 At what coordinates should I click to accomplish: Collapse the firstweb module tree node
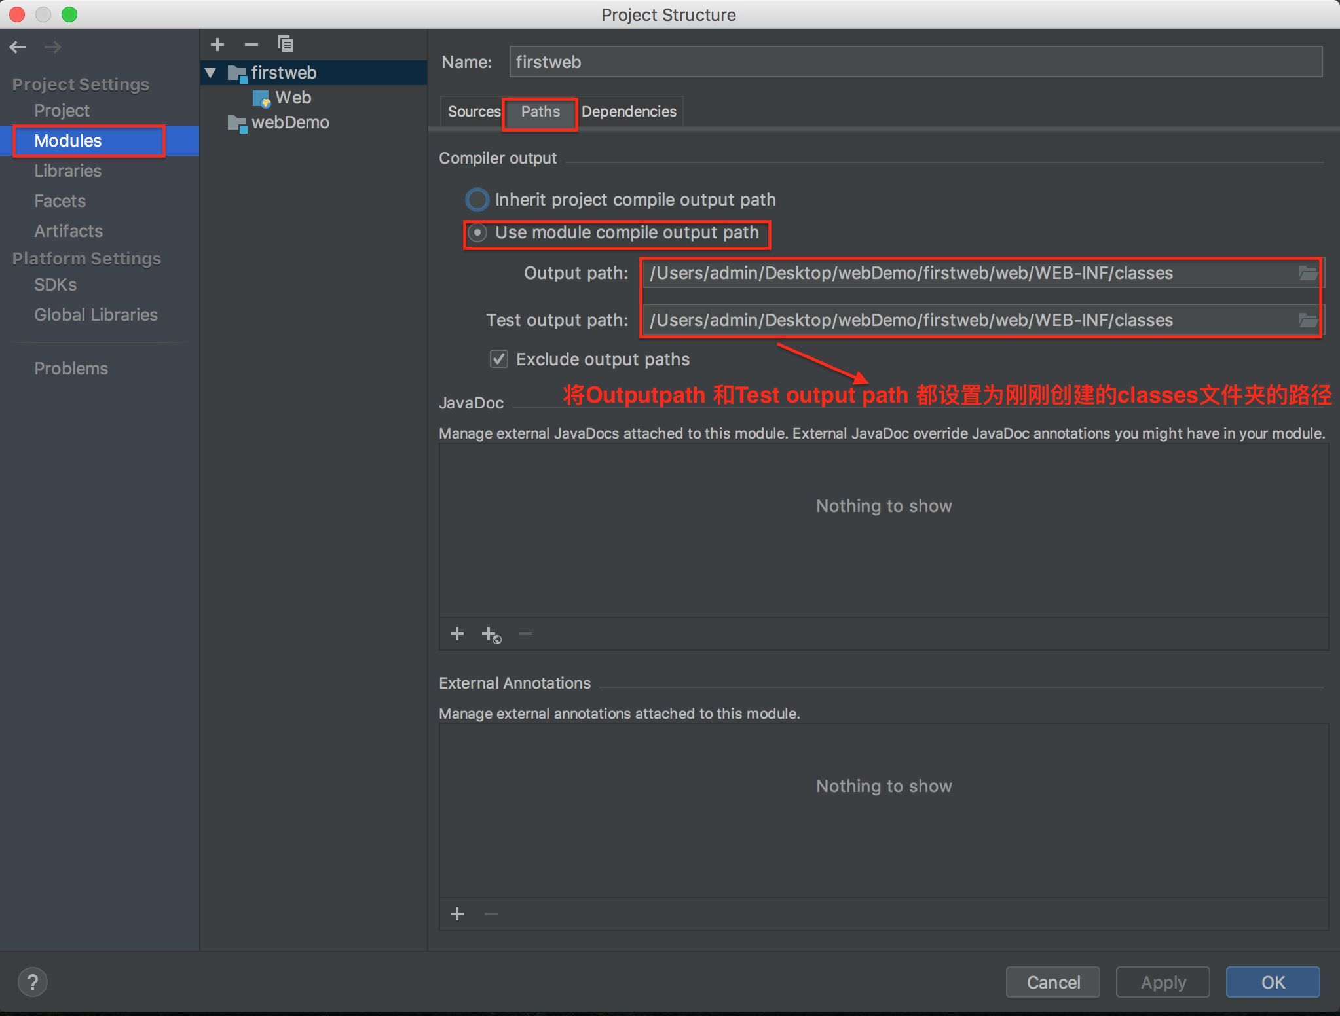coord(211,73)
